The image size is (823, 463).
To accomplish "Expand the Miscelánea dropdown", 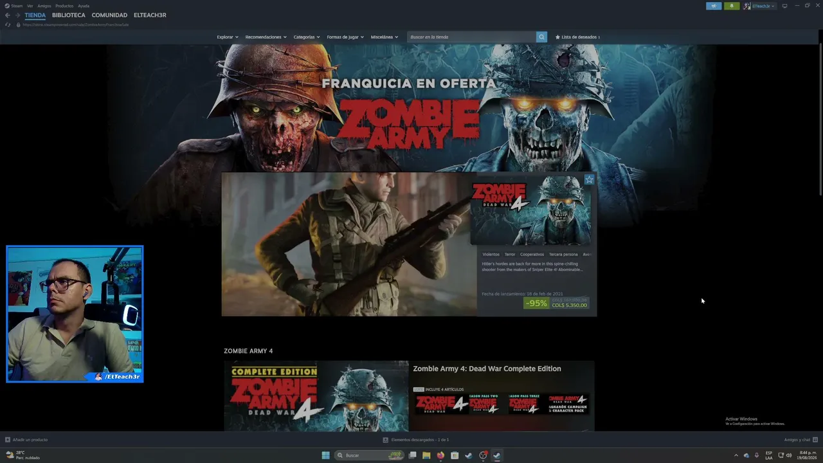I will pos(384,37).
